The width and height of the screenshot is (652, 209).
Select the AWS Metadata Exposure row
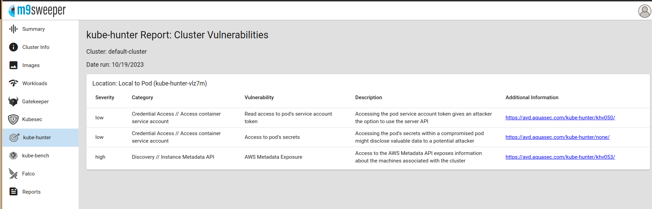pyautogui.click(x=273, y=157)
